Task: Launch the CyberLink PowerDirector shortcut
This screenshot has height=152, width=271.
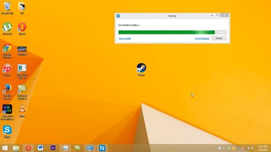Action: point(7,112)
